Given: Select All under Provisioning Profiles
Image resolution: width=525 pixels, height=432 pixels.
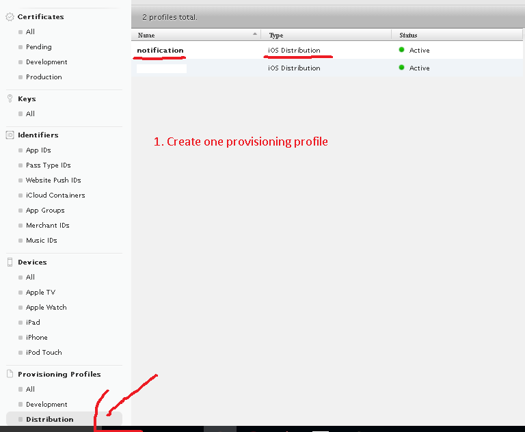Looking at the screenshot, I should (30, 389).
